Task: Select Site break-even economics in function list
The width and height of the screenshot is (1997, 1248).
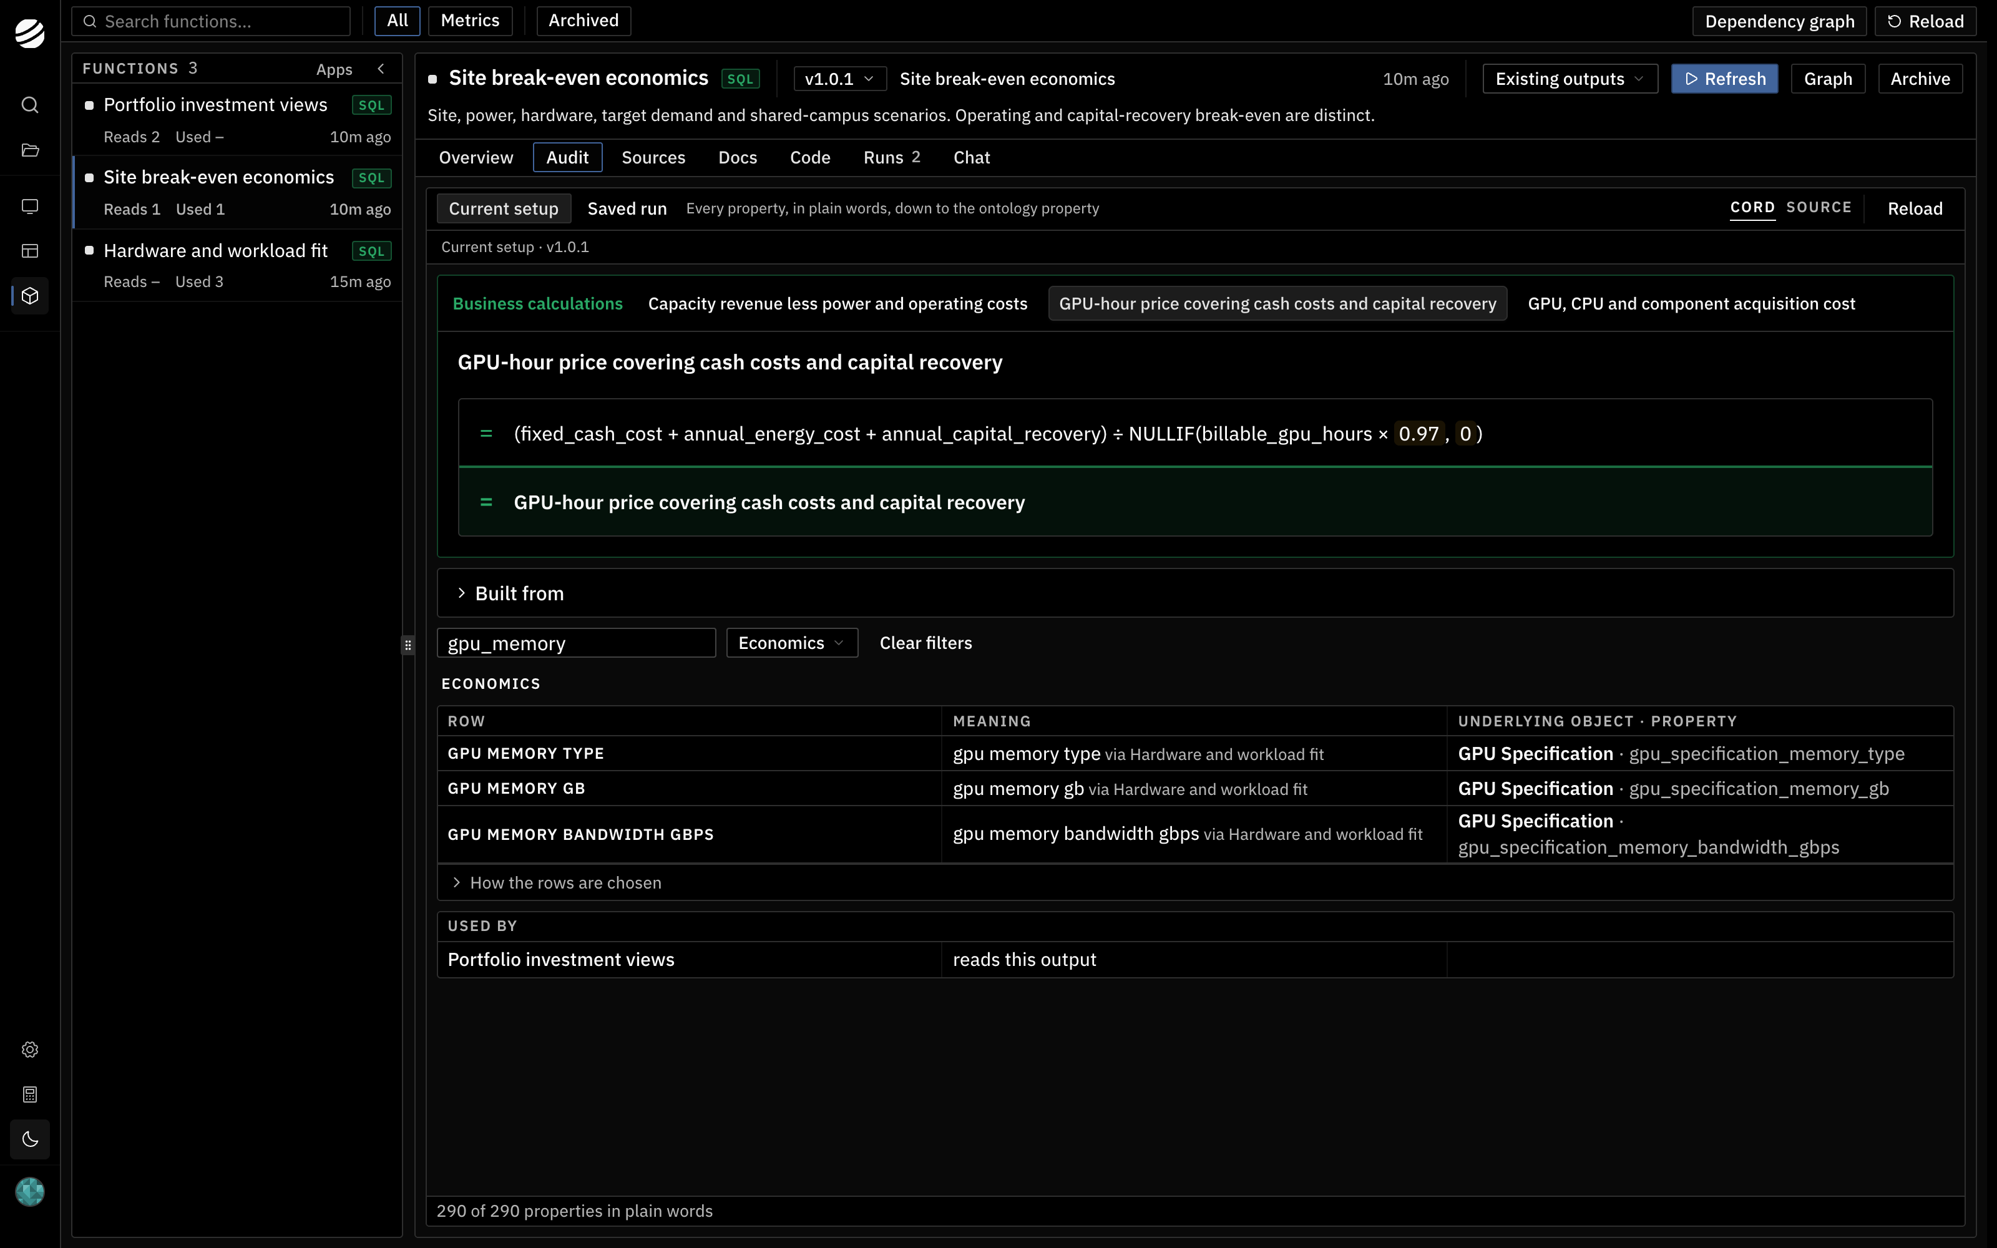Action: pyautogui.click(x=238, y=192)
